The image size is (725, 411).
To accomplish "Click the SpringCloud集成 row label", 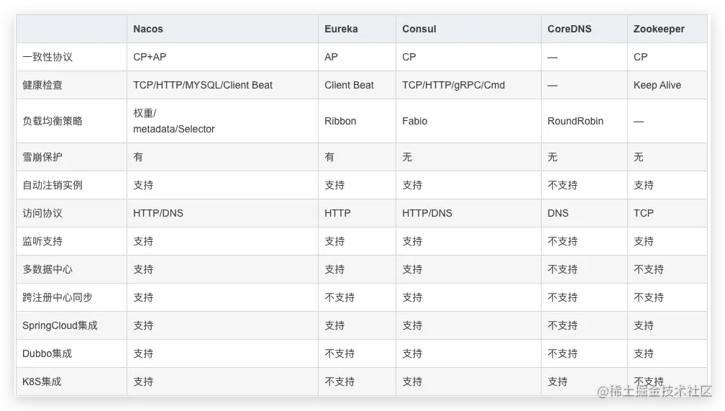I will (60, 325).
